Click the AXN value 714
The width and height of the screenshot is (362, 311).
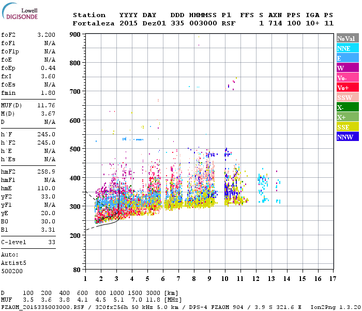click(275, 23)
